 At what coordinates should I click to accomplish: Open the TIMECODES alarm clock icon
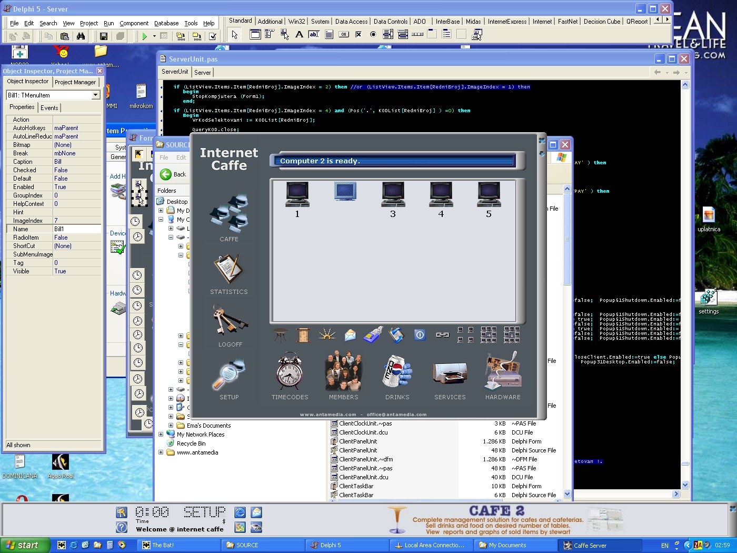point(290,372)
